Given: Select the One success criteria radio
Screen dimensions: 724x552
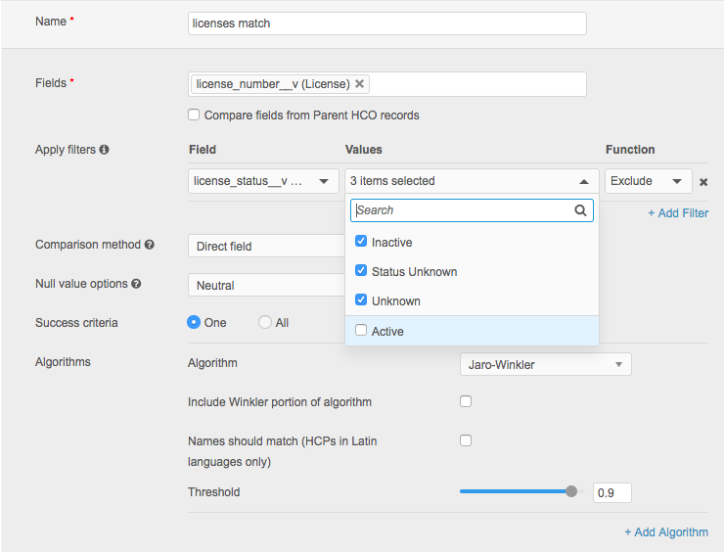Looking at the screenshot, I should click(x=194, y=322).
